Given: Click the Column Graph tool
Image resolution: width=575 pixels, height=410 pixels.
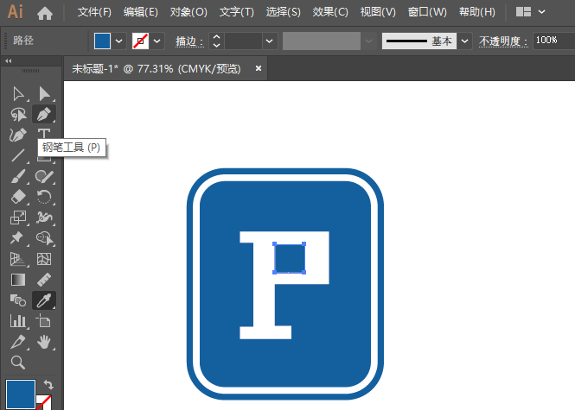Looking at the screenshot, I should tap(17, 321).
